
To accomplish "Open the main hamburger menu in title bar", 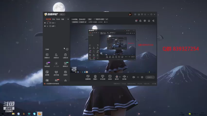I will (145, 14).
